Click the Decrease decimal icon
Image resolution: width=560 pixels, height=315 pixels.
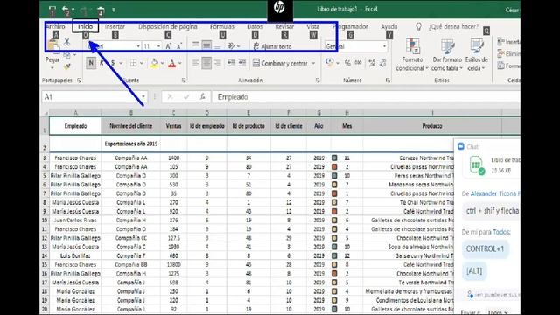tap(383, 63)
